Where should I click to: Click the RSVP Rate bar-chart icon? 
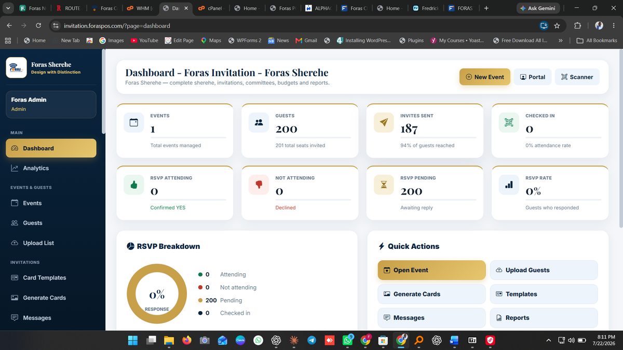point(509,185)
